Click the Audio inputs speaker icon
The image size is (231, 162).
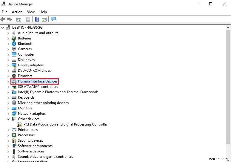click(x=14, y=33)
